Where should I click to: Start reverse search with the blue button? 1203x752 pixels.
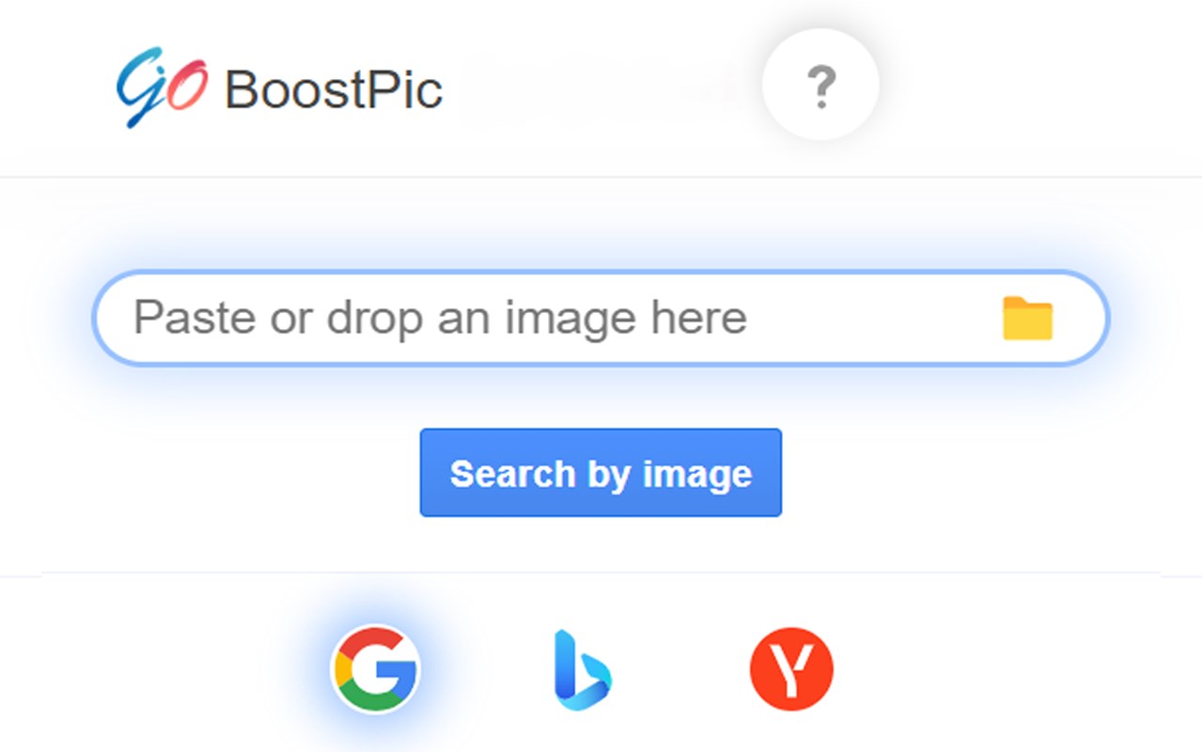601,473
